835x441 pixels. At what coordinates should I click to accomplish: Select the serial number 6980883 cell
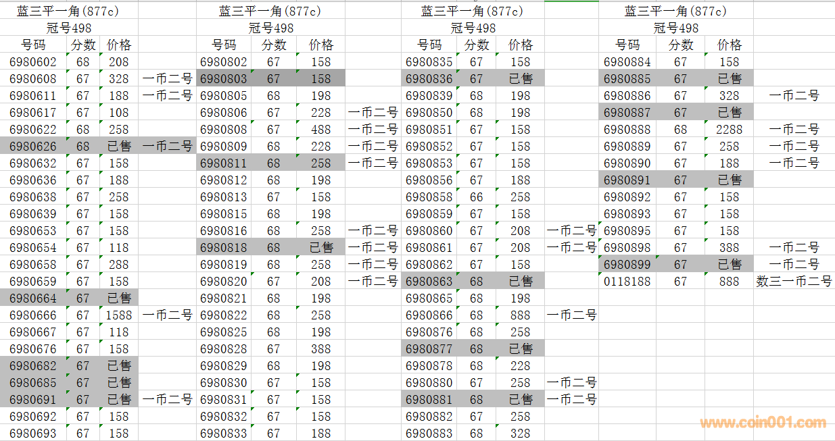429,433
